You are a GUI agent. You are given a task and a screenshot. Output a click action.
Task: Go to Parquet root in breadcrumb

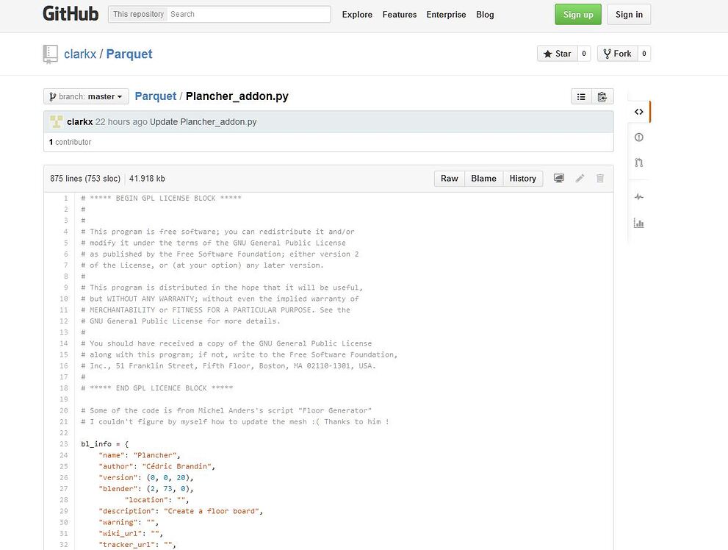pos(156,96)
